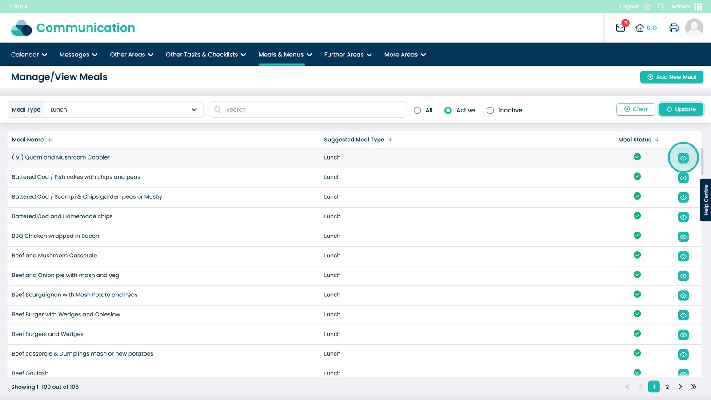The height and width of the screenshot is (400, 711).
Task: View details for BBQ Chicken wrapped in Bacon
Action: click(x=683, y=237)
